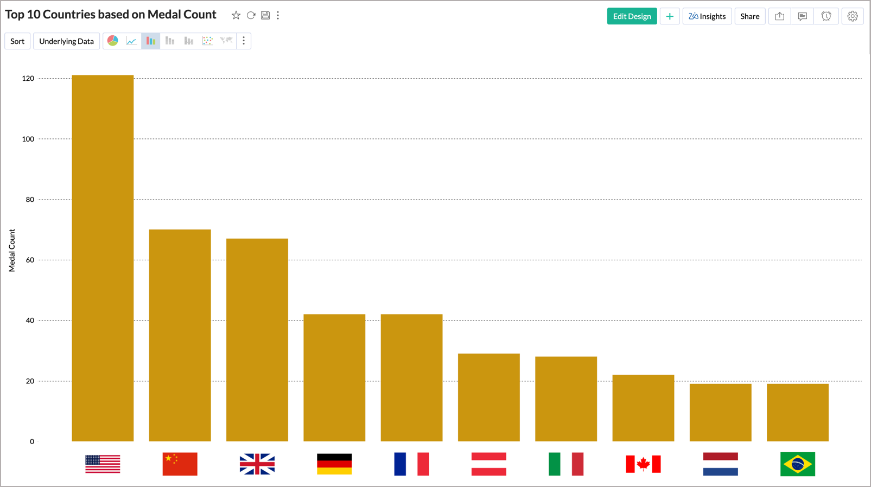This screenshot has height=487, width=871.
Task: Select the Germany bar in chart
Action: pyautogui.click(x=334, y=378)
